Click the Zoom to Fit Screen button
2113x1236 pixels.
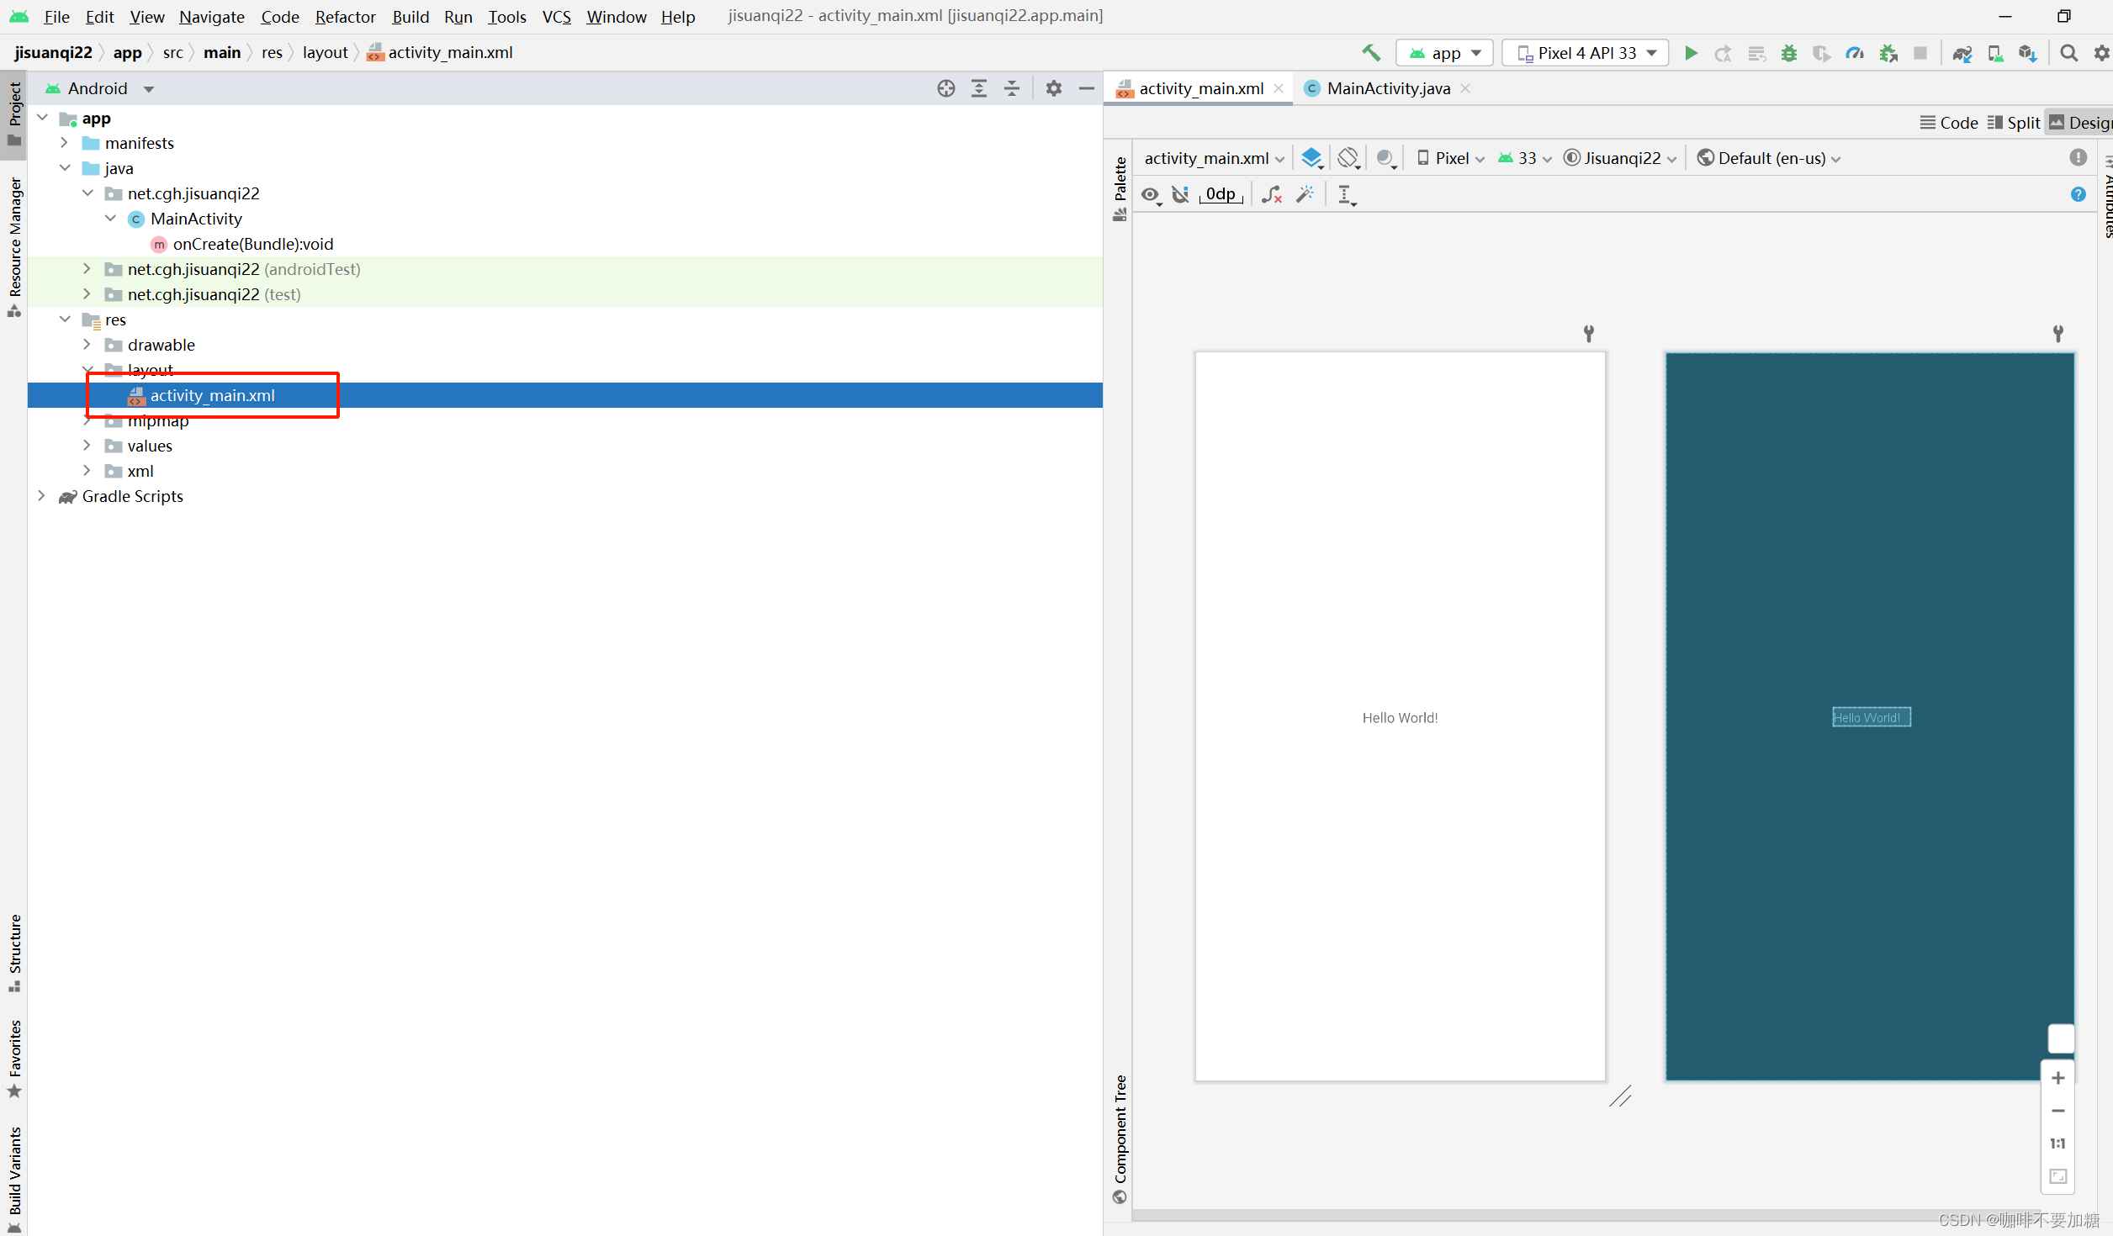2058,1176
